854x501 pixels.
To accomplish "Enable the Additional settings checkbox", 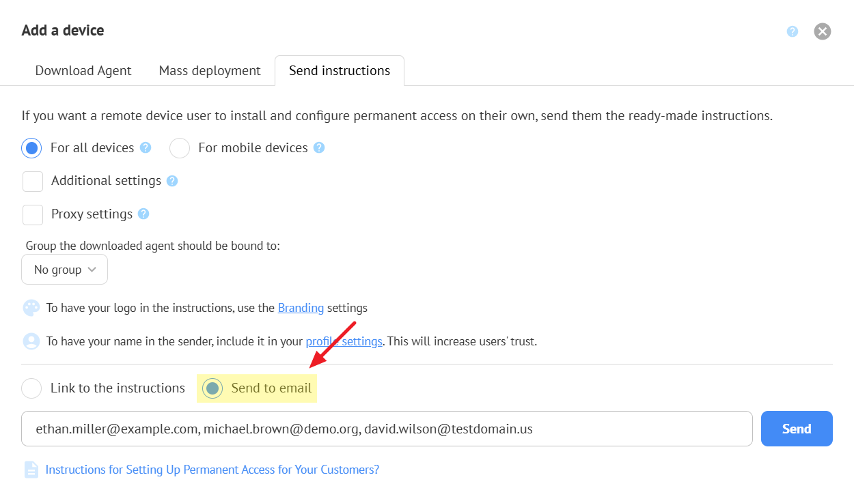I will click(x=33, y=182).
